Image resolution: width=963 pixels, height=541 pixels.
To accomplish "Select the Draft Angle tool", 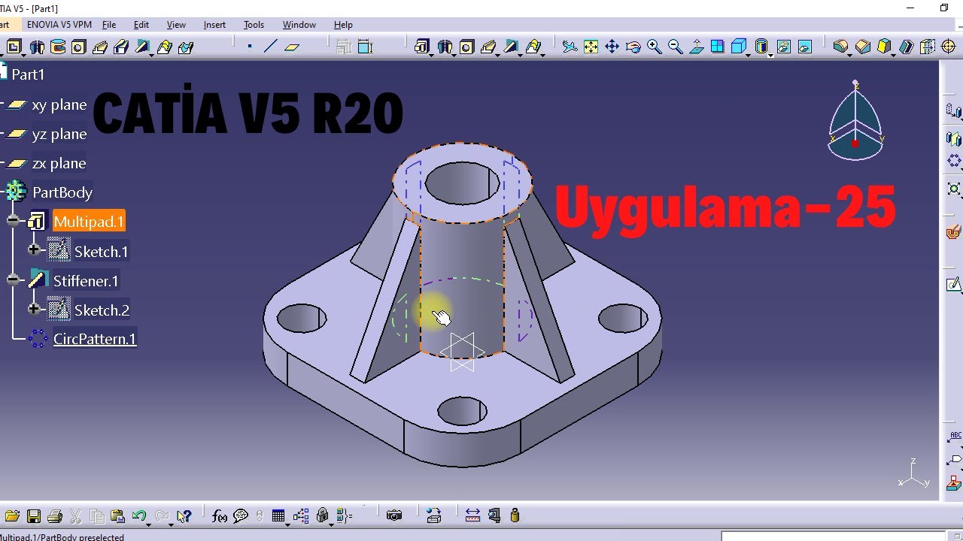I will (x=885, y=47).
